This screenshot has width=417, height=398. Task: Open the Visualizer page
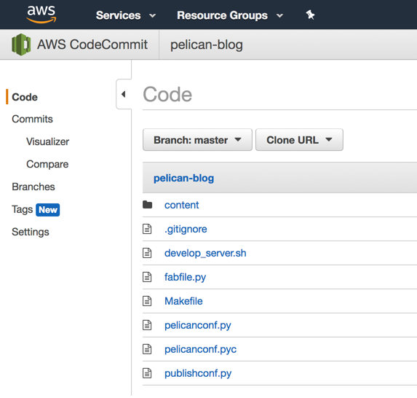(x=47, y=141)
